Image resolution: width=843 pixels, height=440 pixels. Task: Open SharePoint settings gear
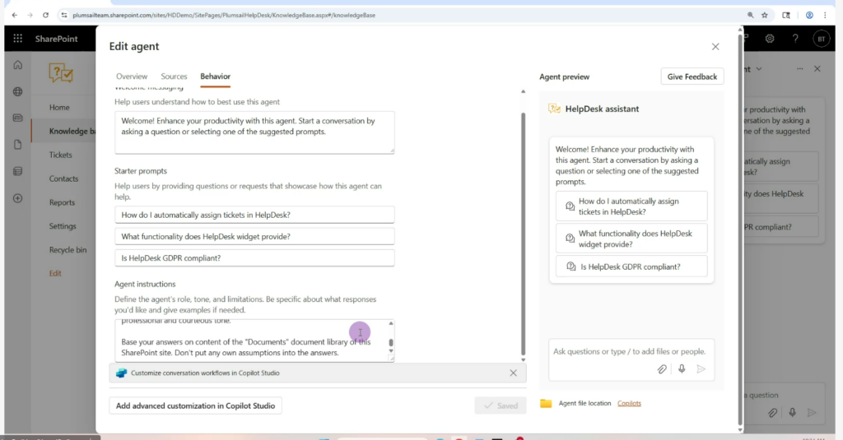770,39
